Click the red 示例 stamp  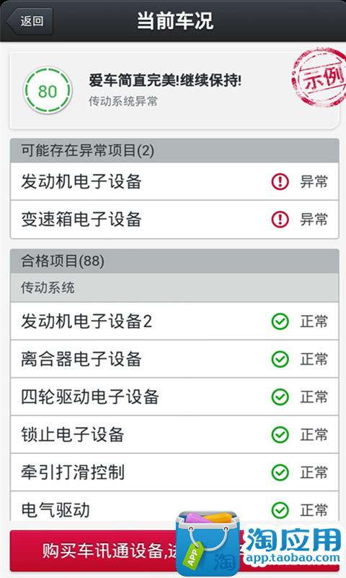[319, 77]
